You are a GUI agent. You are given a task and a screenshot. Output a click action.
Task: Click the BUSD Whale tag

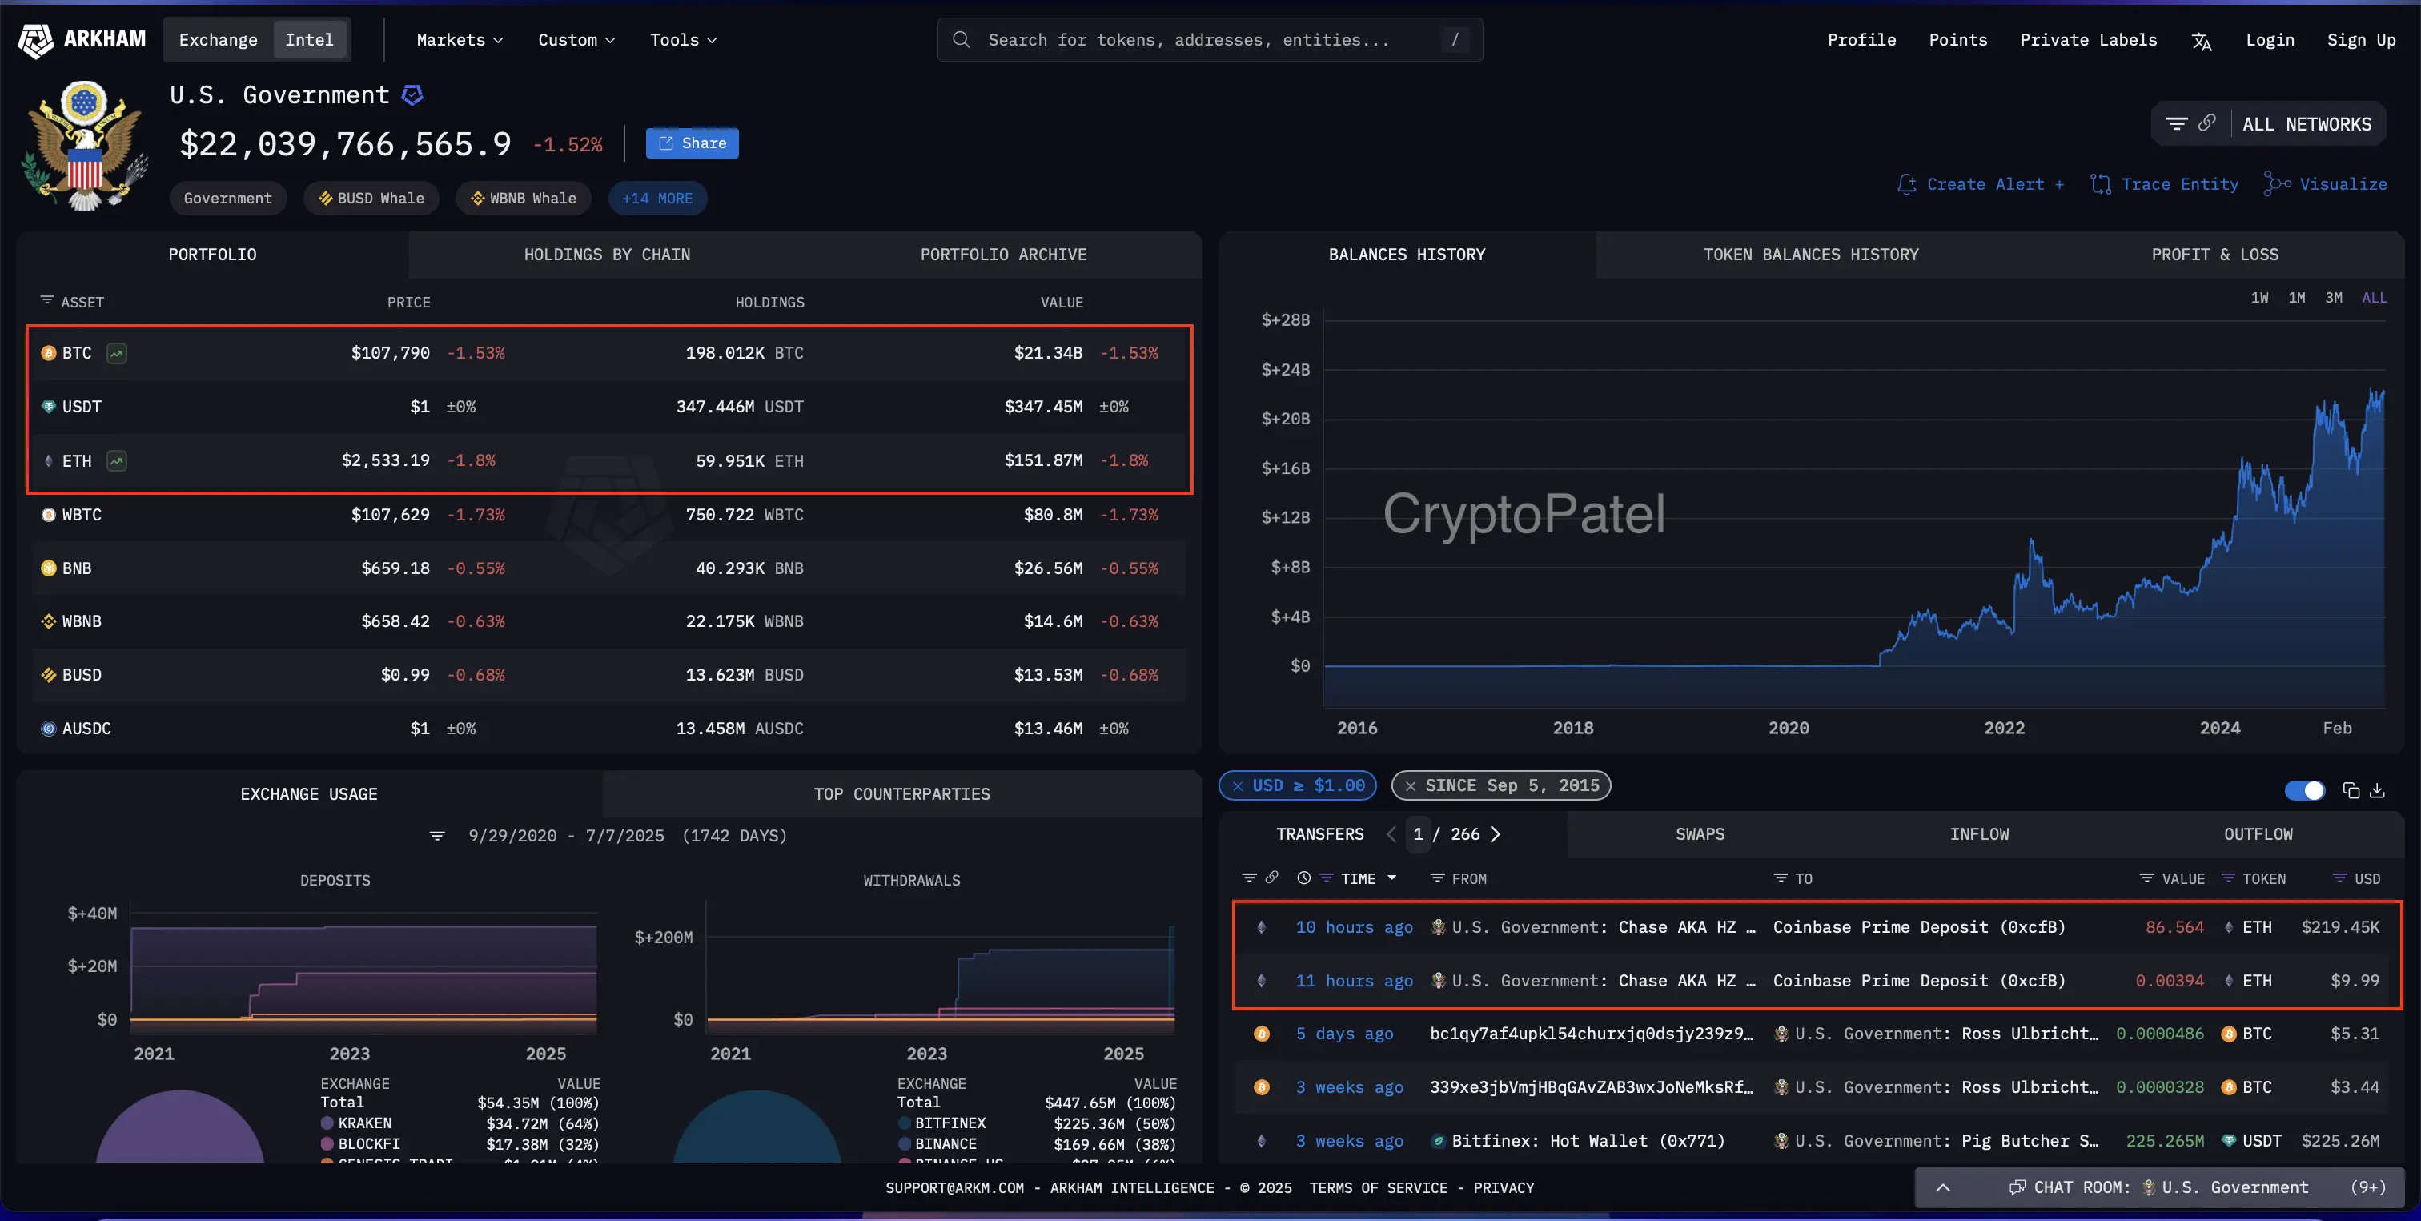[x=371, y=199]
